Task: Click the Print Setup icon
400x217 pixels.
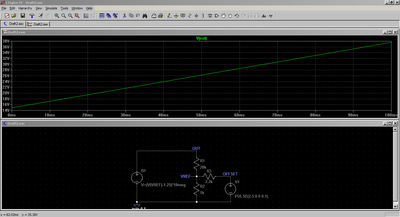Action: pyautogui.click(x=154, y=16)
